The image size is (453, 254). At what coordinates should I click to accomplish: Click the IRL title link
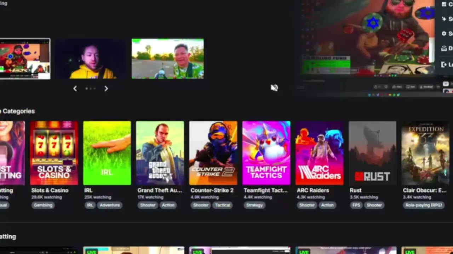88,190
